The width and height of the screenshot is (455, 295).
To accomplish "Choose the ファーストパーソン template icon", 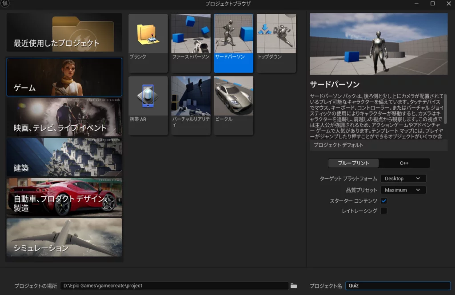I will click(x=191, y=34).
